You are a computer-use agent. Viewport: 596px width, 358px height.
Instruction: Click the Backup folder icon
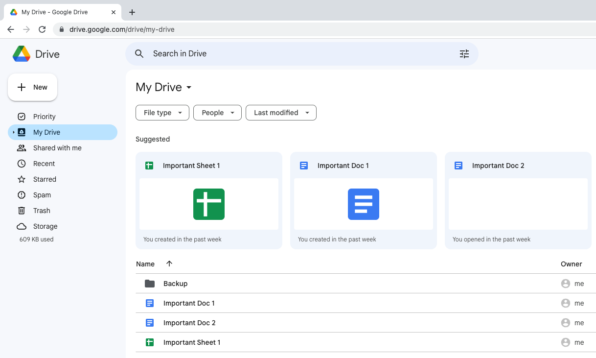[x=150, y=284]
